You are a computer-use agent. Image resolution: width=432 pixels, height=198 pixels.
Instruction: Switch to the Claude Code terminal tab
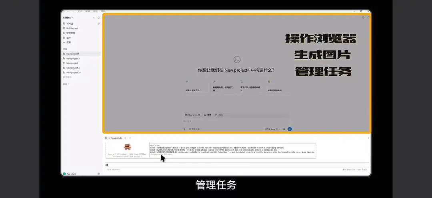click(115, 138)
